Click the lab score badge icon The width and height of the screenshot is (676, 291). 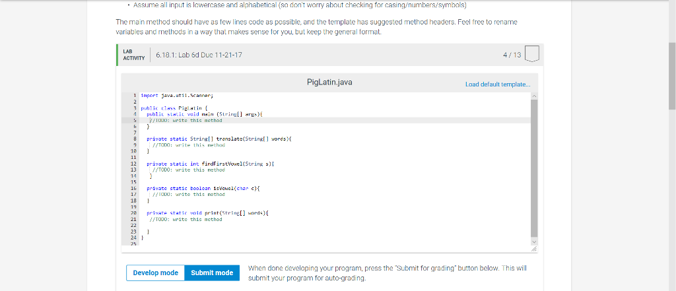point(533,55)
